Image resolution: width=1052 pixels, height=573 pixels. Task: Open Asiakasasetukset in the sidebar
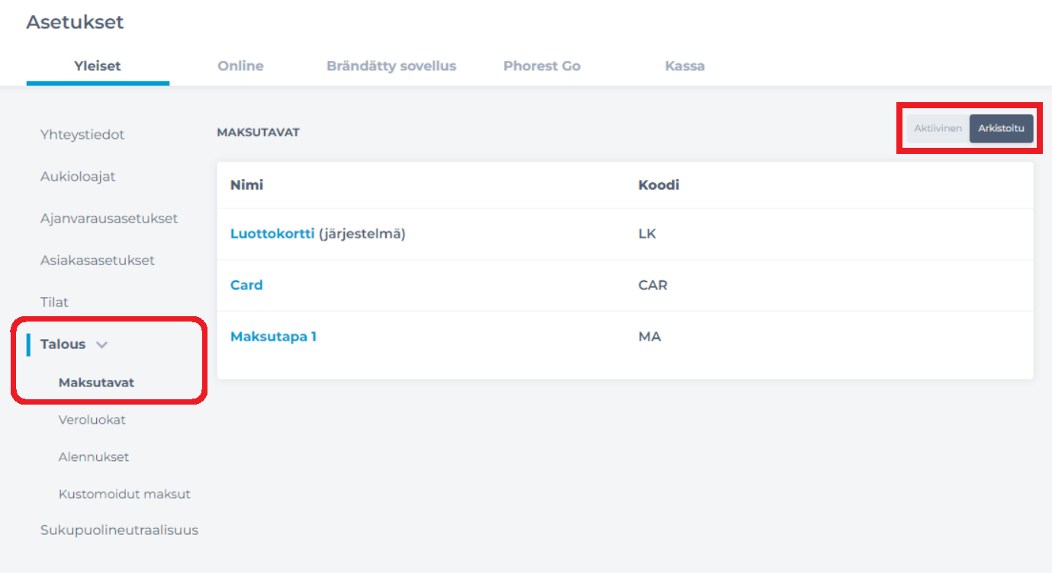tap(98, 261)
